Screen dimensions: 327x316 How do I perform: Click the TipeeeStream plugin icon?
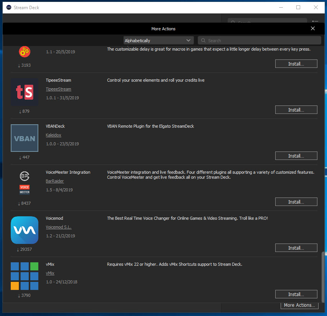point(25,92)
